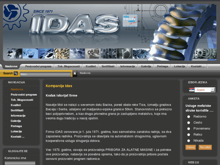The height and width of the screenshot is (165, 220).
Task: Open the Galerija top tab
Action: pyautogui.click(x=146, y=66)
